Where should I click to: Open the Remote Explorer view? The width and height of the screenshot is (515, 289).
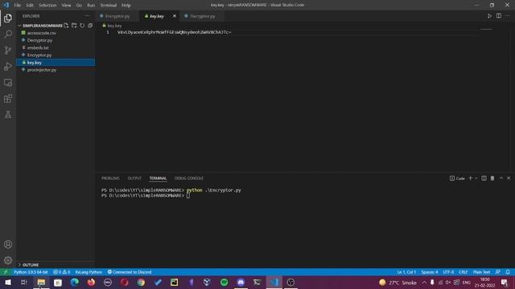(x=8, y=83)
